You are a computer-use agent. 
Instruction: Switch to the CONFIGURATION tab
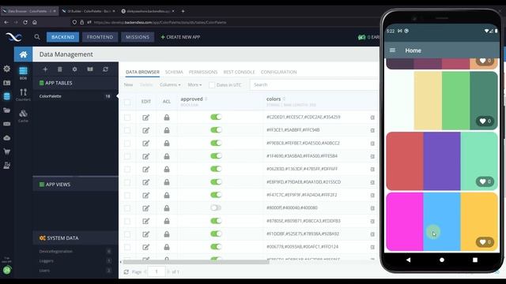point(278,72)
